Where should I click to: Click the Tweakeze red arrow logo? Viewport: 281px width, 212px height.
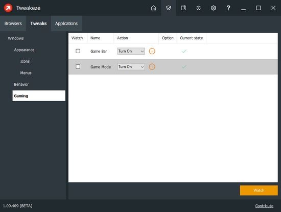(x=8, y=8)
